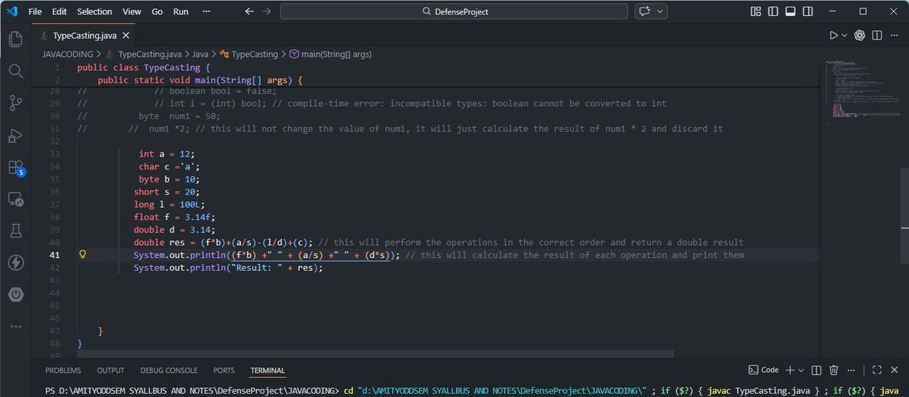Open run options dropdown
The width and height of the screenshot is (909, 397).
click(845, 35)
